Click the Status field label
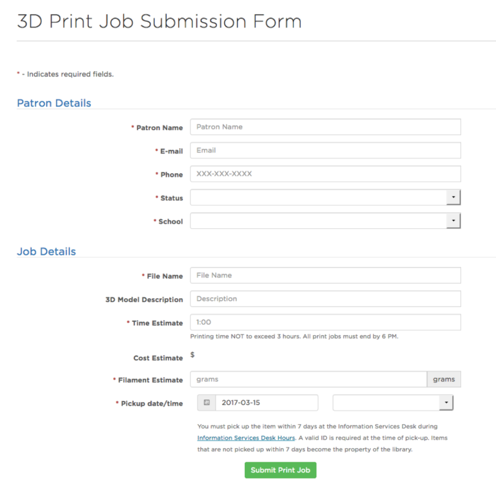This screenshot has width=496, height=496. tap(171, 198)
